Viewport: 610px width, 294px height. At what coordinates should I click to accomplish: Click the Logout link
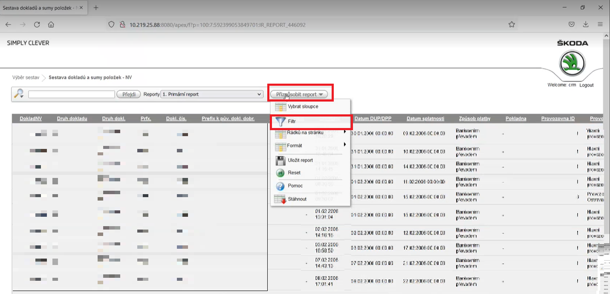coord(586,85)
